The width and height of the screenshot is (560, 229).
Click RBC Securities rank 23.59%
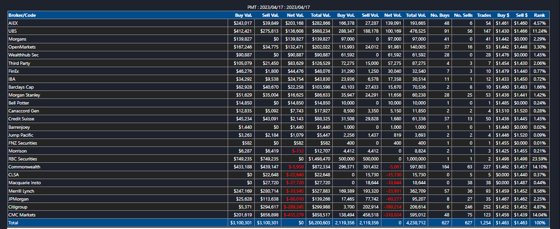coord(539,159)
